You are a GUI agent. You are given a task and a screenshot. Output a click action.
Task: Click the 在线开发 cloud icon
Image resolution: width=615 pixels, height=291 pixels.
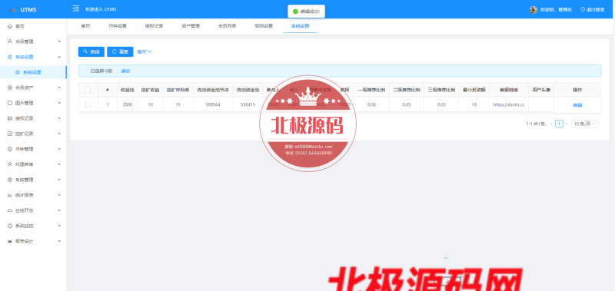(10, 210)
